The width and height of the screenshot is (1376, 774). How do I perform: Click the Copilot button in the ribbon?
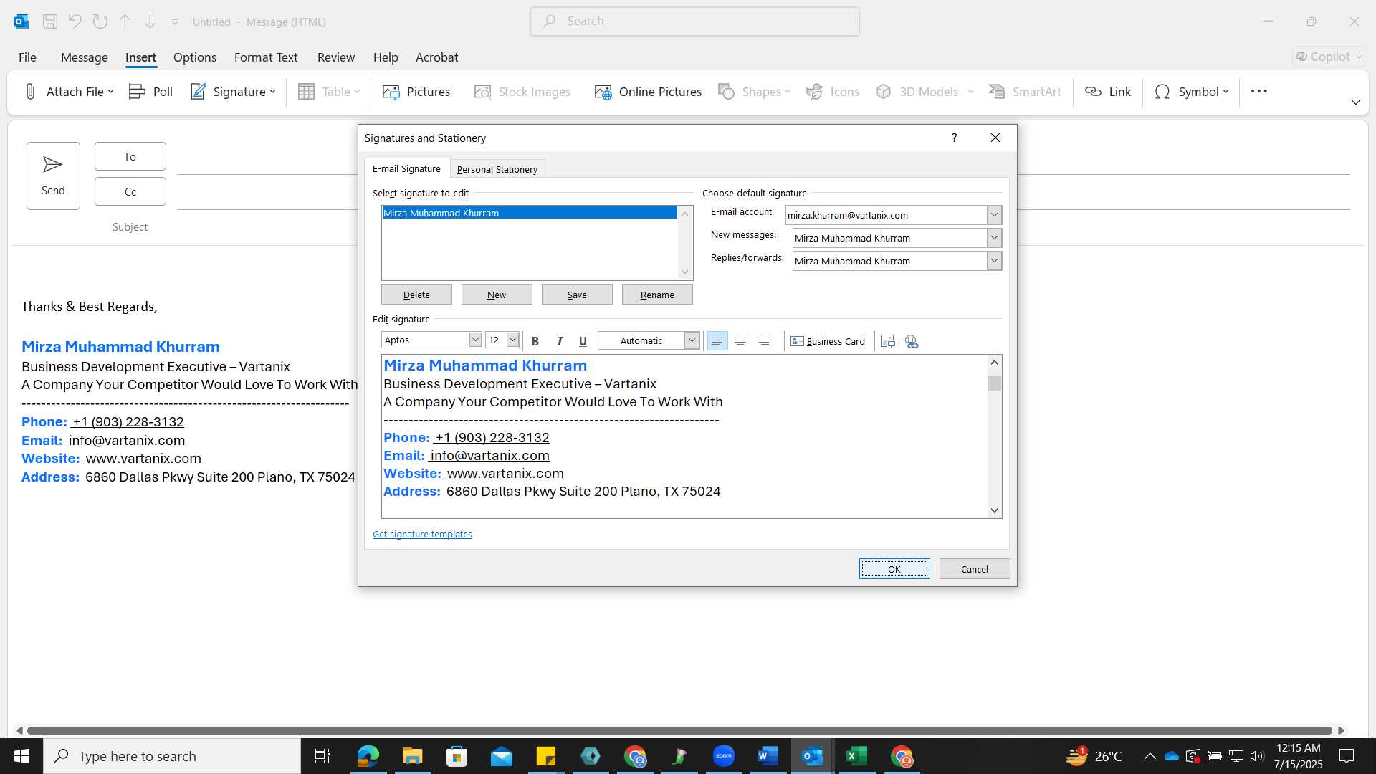click(x=1329, y=57)
